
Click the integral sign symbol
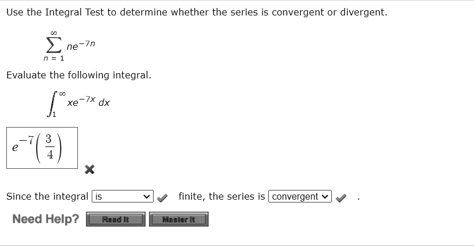(x=52, y=104)
